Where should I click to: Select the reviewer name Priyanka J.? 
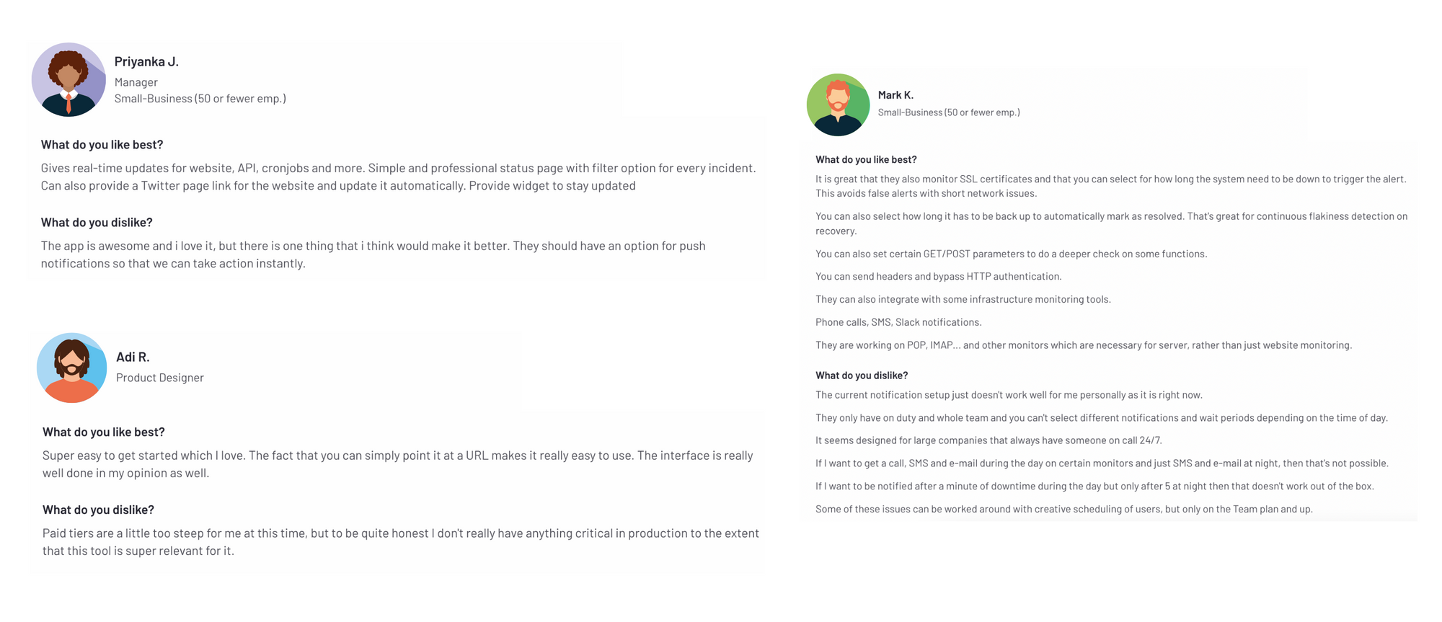[146, 62]
